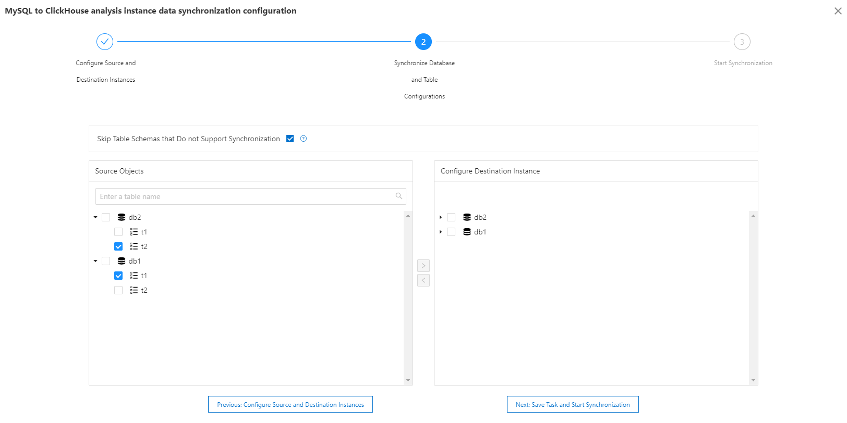This screenshot has width=847, height=423.
Task: Click down arrow of destination panel scrollbar
Action: tap(753, 380)
